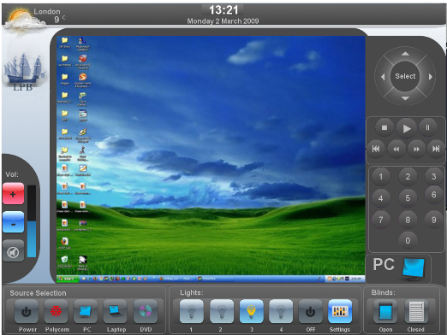Set the blinds to Closed
Image resolution: width=447 pixels, height=335 pixels.
(416, 311)
